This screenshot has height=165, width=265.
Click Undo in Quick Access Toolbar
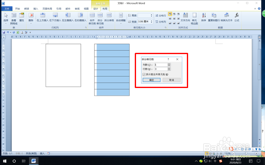pos(8,32)
